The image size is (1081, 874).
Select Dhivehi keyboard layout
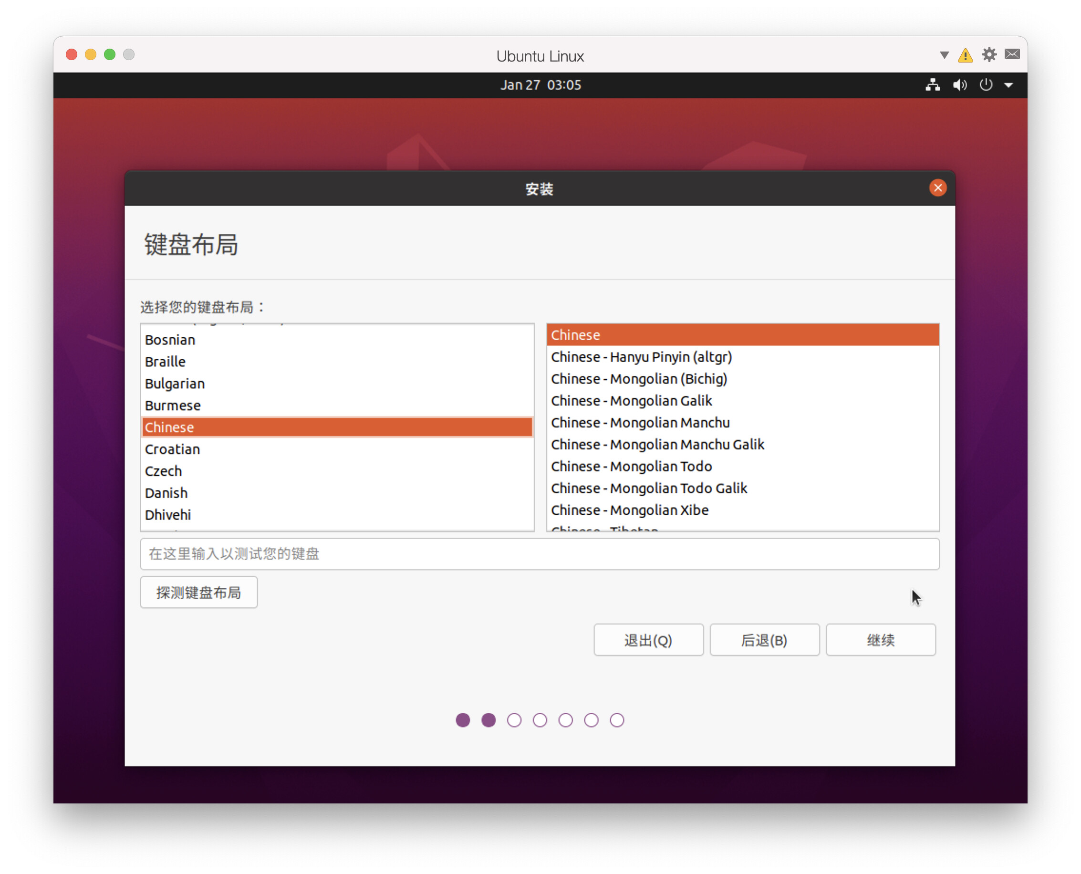(x=337, y=515)
